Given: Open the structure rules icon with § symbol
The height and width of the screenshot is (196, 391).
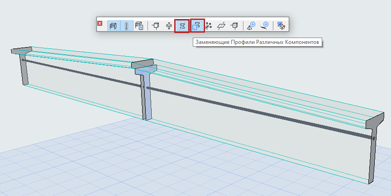Looking at the screenshot, I should [139, 26].
